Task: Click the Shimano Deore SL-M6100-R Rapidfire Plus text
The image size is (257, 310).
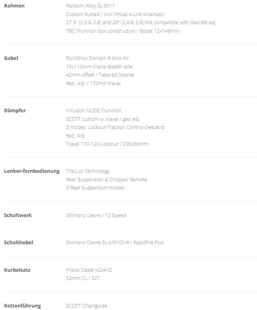Action: coord(115,242)
